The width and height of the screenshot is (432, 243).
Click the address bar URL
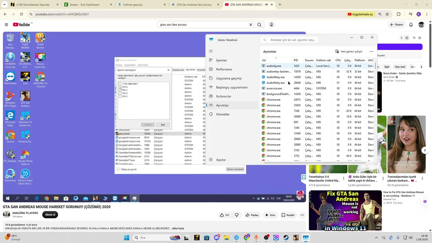coord(62,14)
